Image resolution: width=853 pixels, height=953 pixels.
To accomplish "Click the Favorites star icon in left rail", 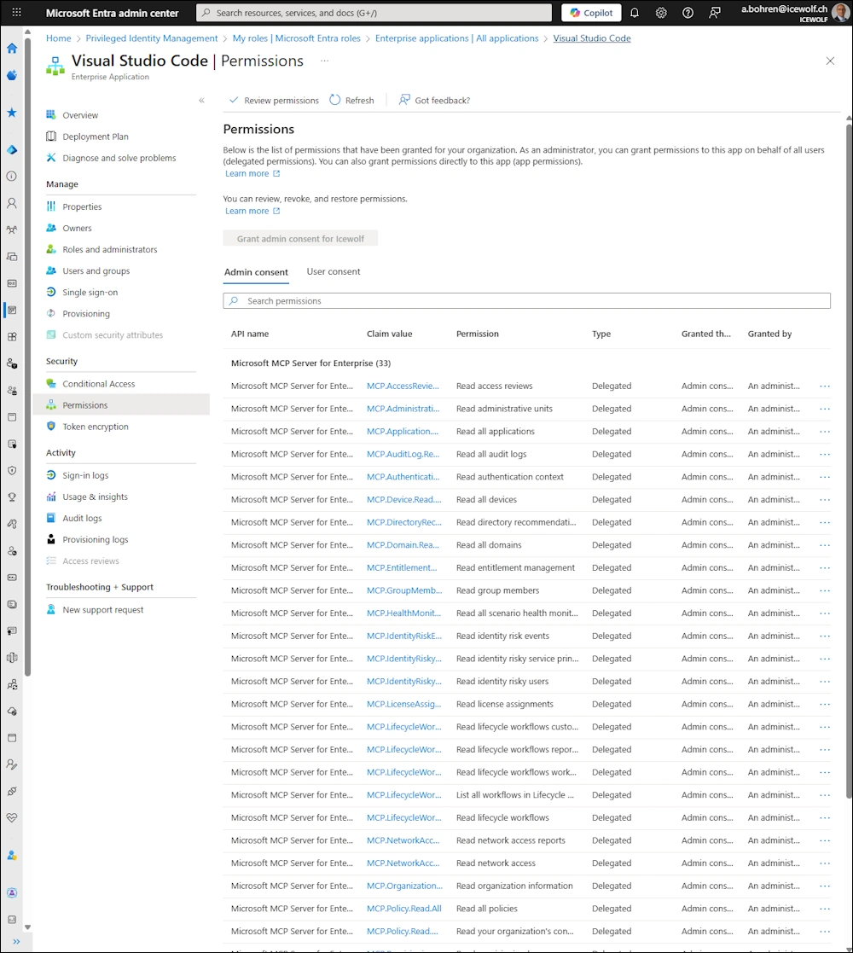I will click(12, 113).
